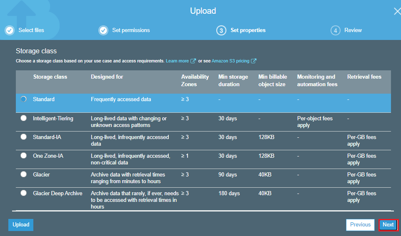Click the Availability Zones column header
Screen dimensions: 401x236
tap(195, 80)
